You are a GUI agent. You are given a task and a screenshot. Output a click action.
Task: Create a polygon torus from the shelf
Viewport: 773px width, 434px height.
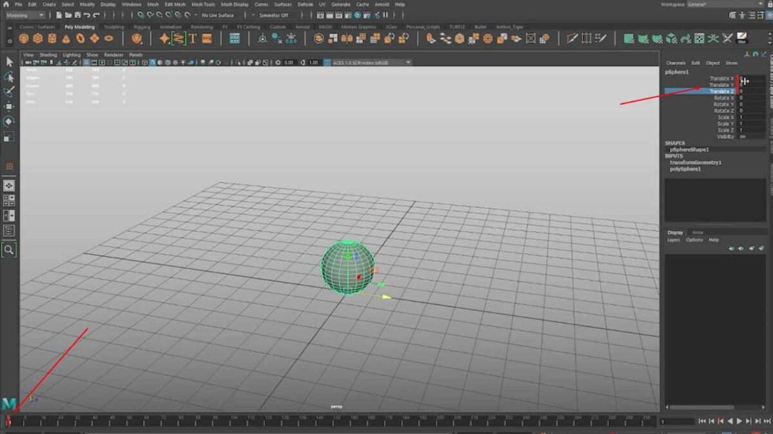(x=79, y=39)
